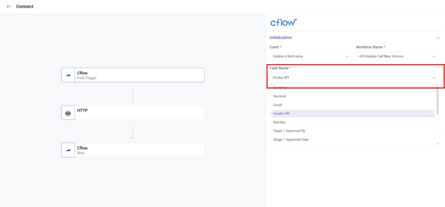Viewport: 445px width, 207px height.
Task: Choose Stage 1 Approved By option
Action: point(289,131)
